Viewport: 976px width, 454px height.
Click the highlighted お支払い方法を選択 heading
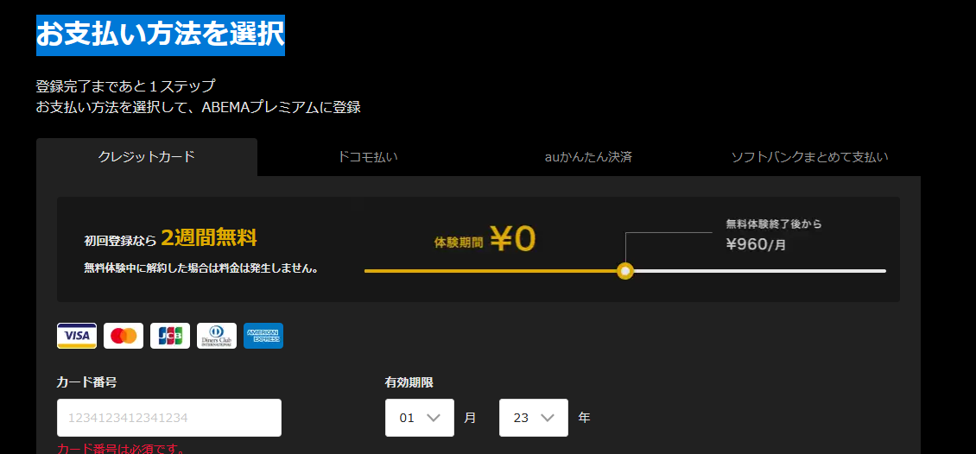(x=161, y=35)
